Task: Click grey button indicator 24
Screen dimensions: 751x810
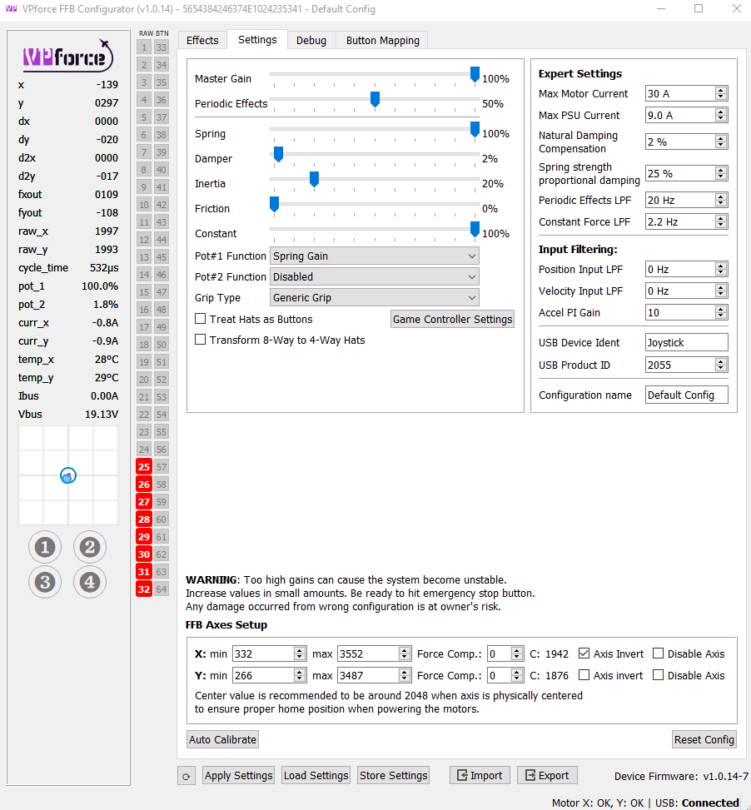Action: click(x=144, y=450)
